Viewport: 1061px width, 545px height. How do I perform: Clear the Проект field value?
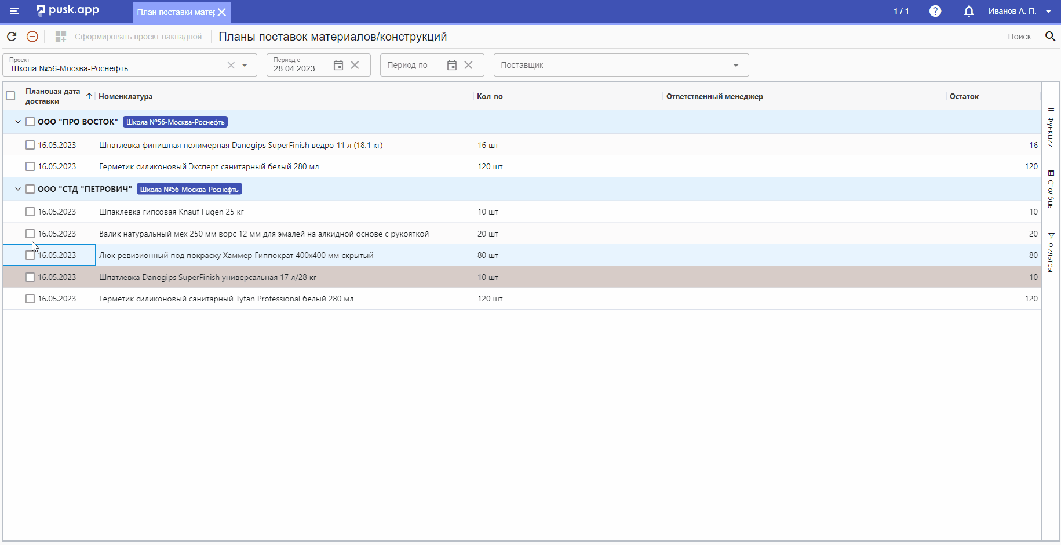pyautogui.click(x=231, y=65)
